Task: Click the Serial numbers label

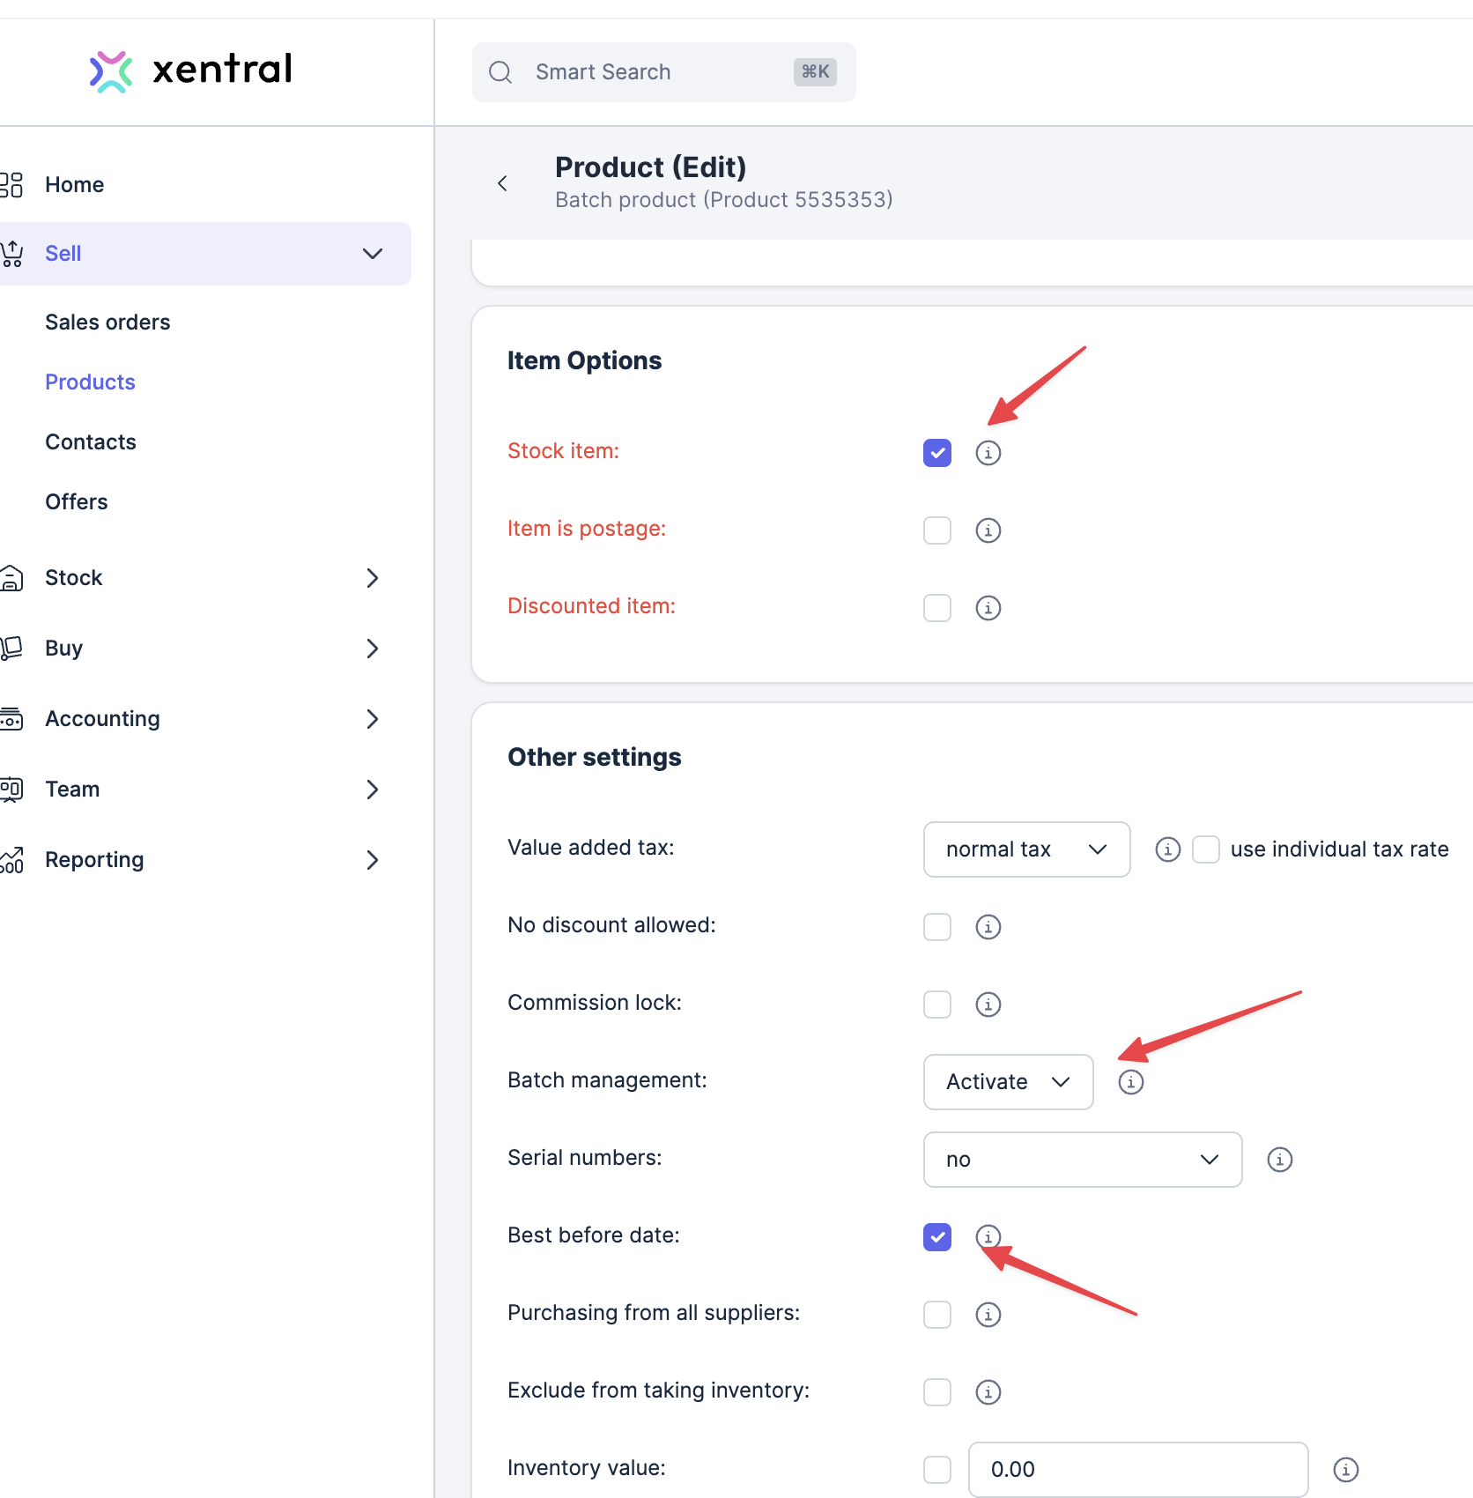Action: point(585,1158)
